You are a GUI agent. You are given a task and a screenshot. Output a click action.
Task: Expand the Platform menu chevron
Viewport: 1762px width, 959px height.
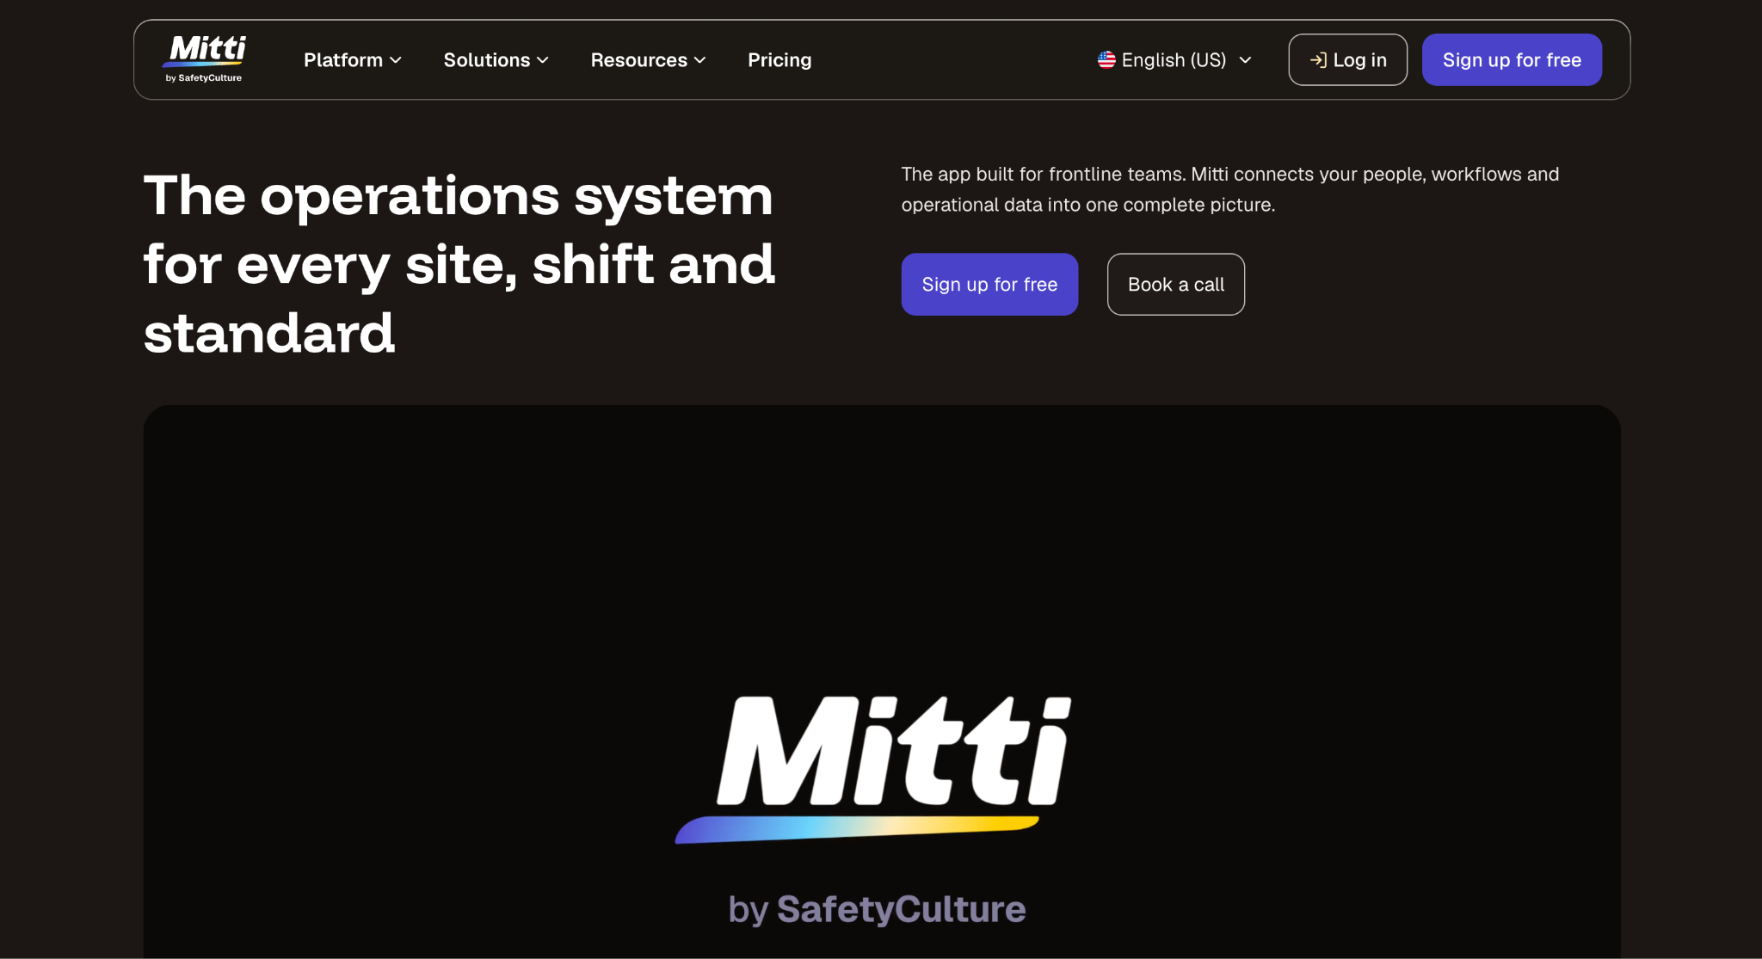396,60
